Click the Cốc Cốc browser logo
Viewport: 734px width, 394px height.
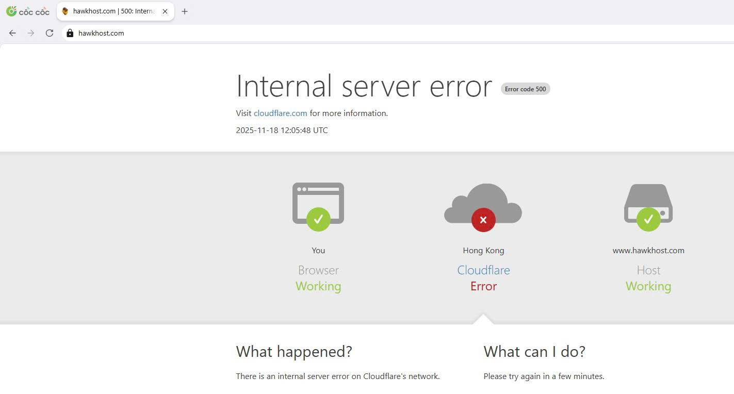(x=28, y=11)
